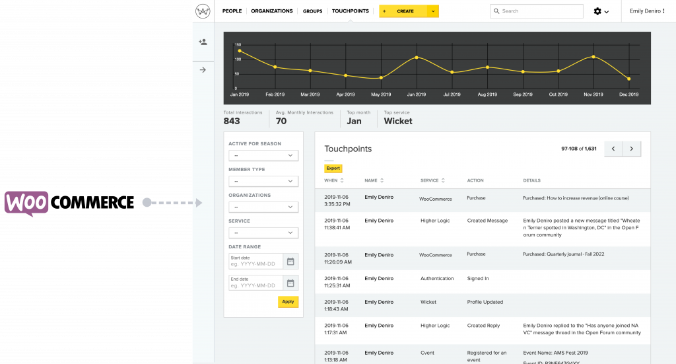This screenshot has width=676, height=364.
Task: Open the Service filter dropdown
Action: click(263, 233)
